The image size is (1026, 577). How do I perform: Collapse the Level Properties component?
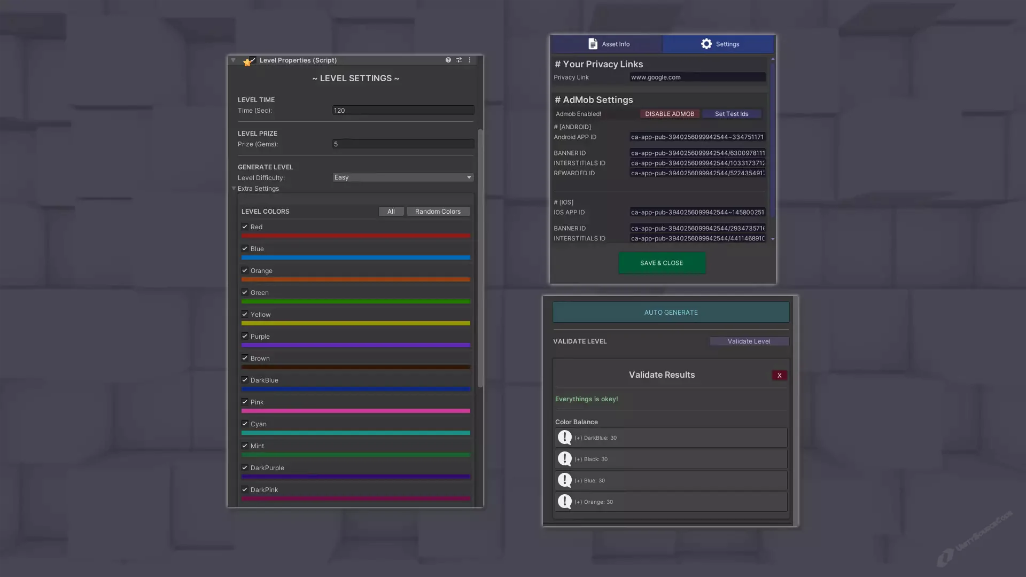pyautogui.click(x=233, y=60)
